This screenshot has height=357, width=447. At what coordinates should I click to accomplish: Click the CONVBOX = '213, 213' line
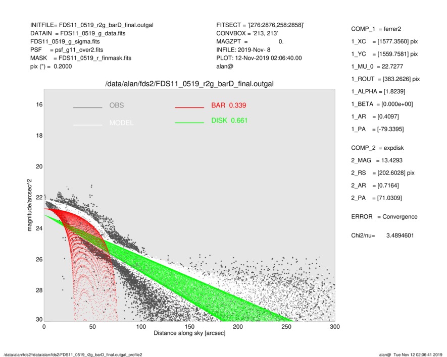pyautogui.click(x=247, y=33)
